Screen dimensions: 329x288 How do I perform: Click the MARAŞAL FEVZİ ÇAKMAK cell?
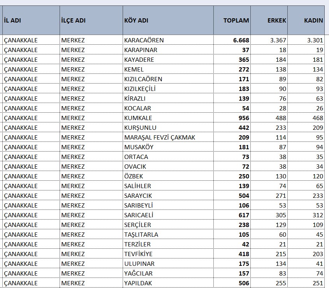(167, 137)
